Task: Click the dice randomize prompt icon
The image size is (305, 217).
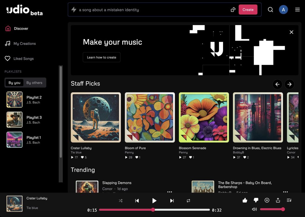Action: pos(233,10)
